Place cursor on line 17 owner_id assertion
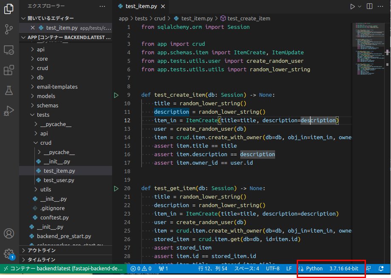Screen dimensions: 391x278 203,163
